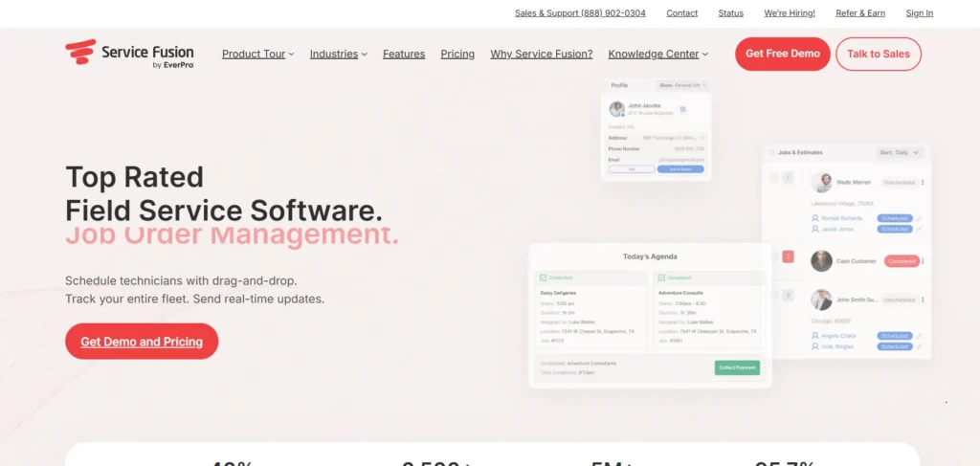Click the Talk to Sales button

[x=879, y=54]
